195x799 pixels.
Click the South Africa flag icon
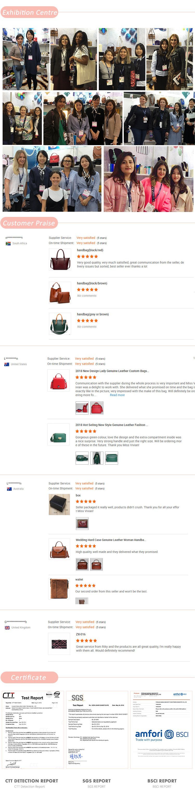pos(8,243)
